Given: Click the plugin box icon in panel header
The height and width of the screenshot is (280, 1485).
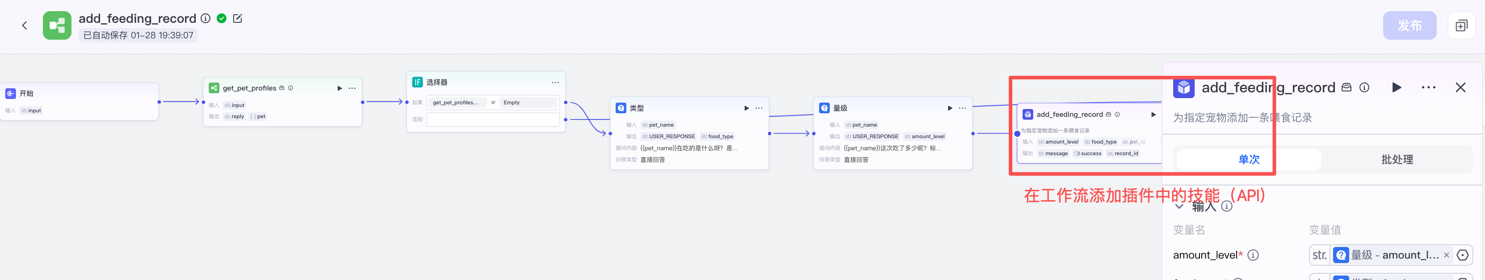Looking at the screenshot, I should point(1347,87).
